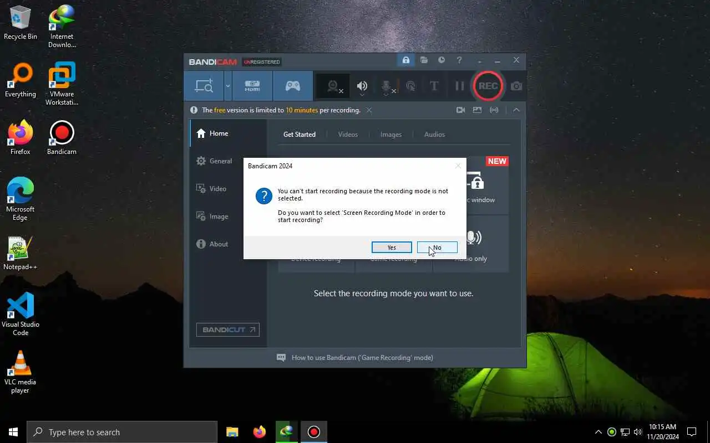Open the scheduled recording clock icon

click(x=442, y=60)
